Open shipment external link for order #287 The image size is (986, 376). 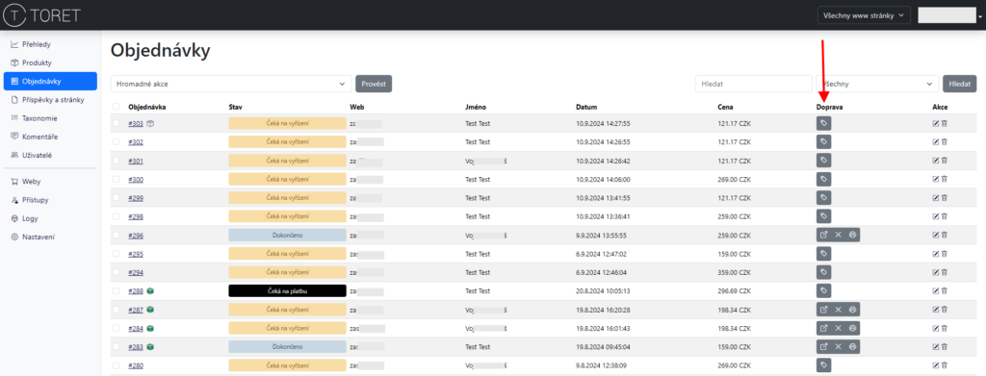click(x=824, y=310)
